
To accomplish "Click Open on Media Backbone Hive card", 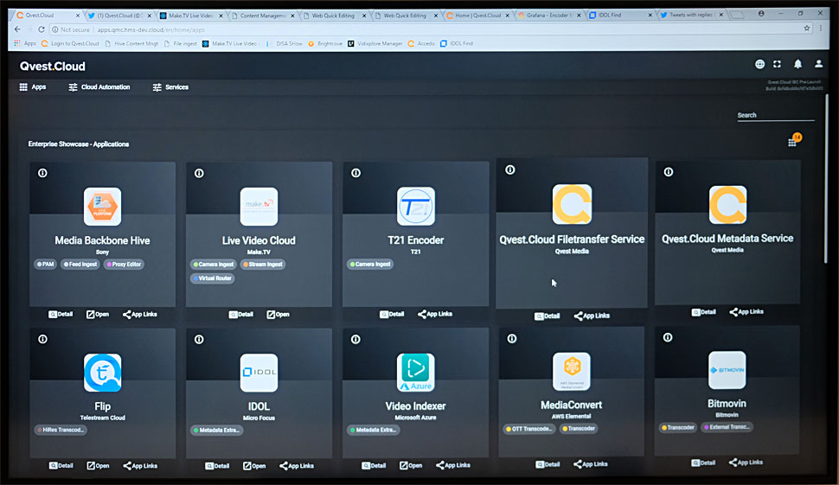I will click(98, 315).
